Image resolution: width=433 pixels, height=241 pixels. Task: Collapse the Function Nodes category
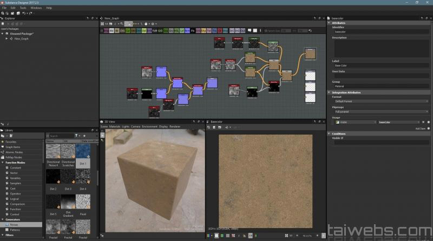tap(3, 163)
